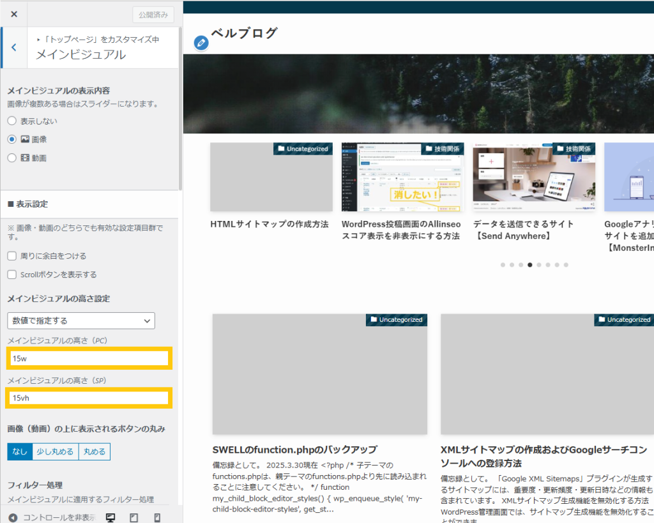This screenshot has height=523, width=654.
Task: Select the 動画 radio option
Action: (12, 158)
